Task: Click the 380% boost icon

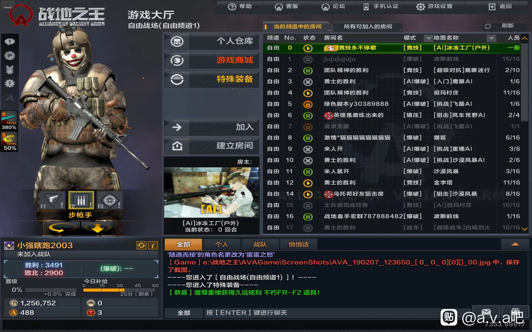Action: 9,120
